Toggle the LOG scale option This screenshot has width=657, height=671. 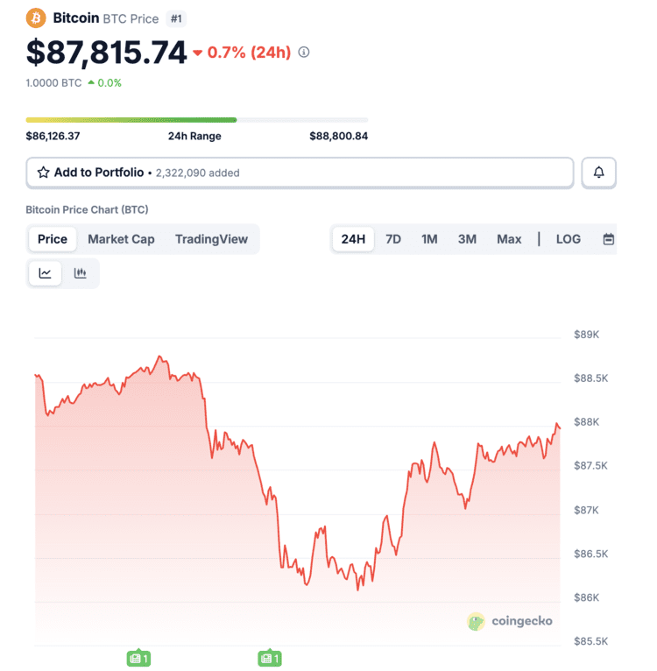[569, 239]
